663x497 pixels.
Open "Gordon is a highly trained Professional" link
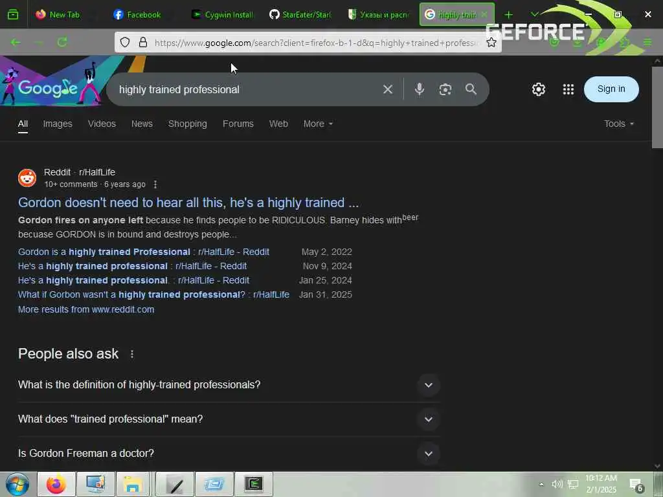pos(144,252)
